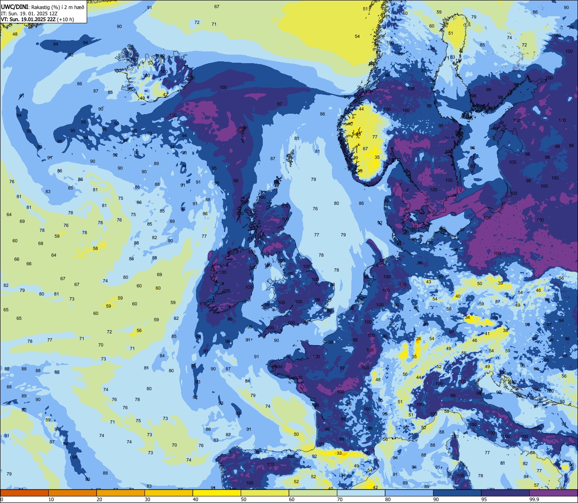Click the 'IT: Sun. 19. 01. 2025 12Z' line

29,13
